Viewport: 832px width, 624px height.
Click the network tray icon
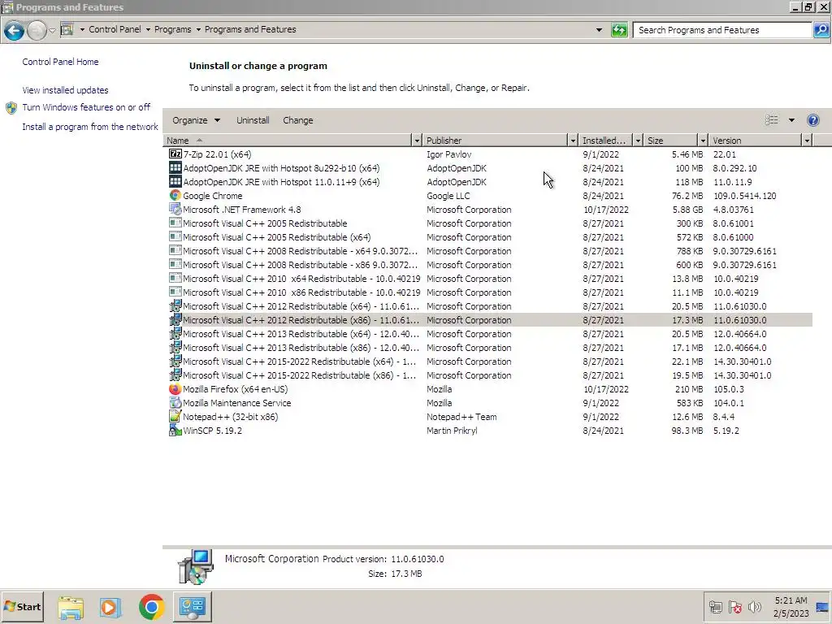715,606
